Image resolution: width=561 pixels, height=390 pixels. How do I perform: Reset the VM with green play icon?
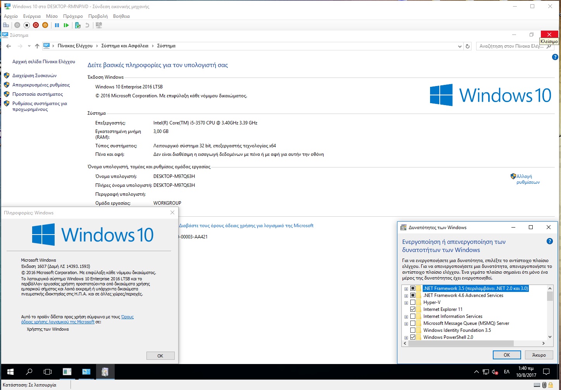pos(66,25)
